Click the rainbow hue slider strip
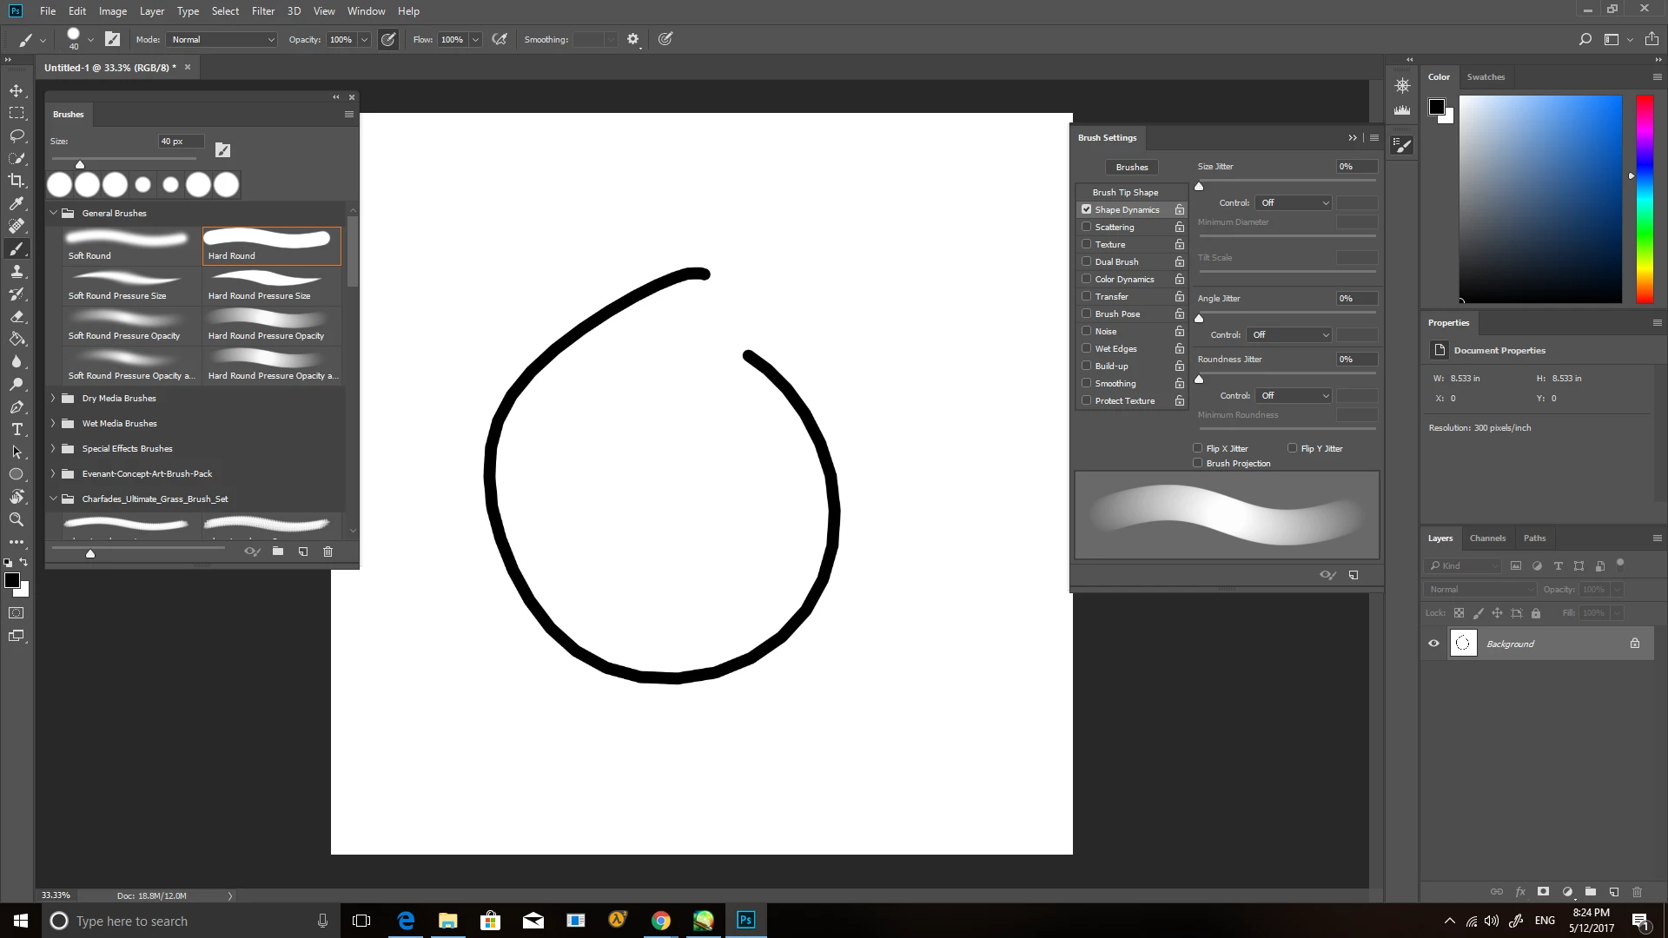 1644,200
